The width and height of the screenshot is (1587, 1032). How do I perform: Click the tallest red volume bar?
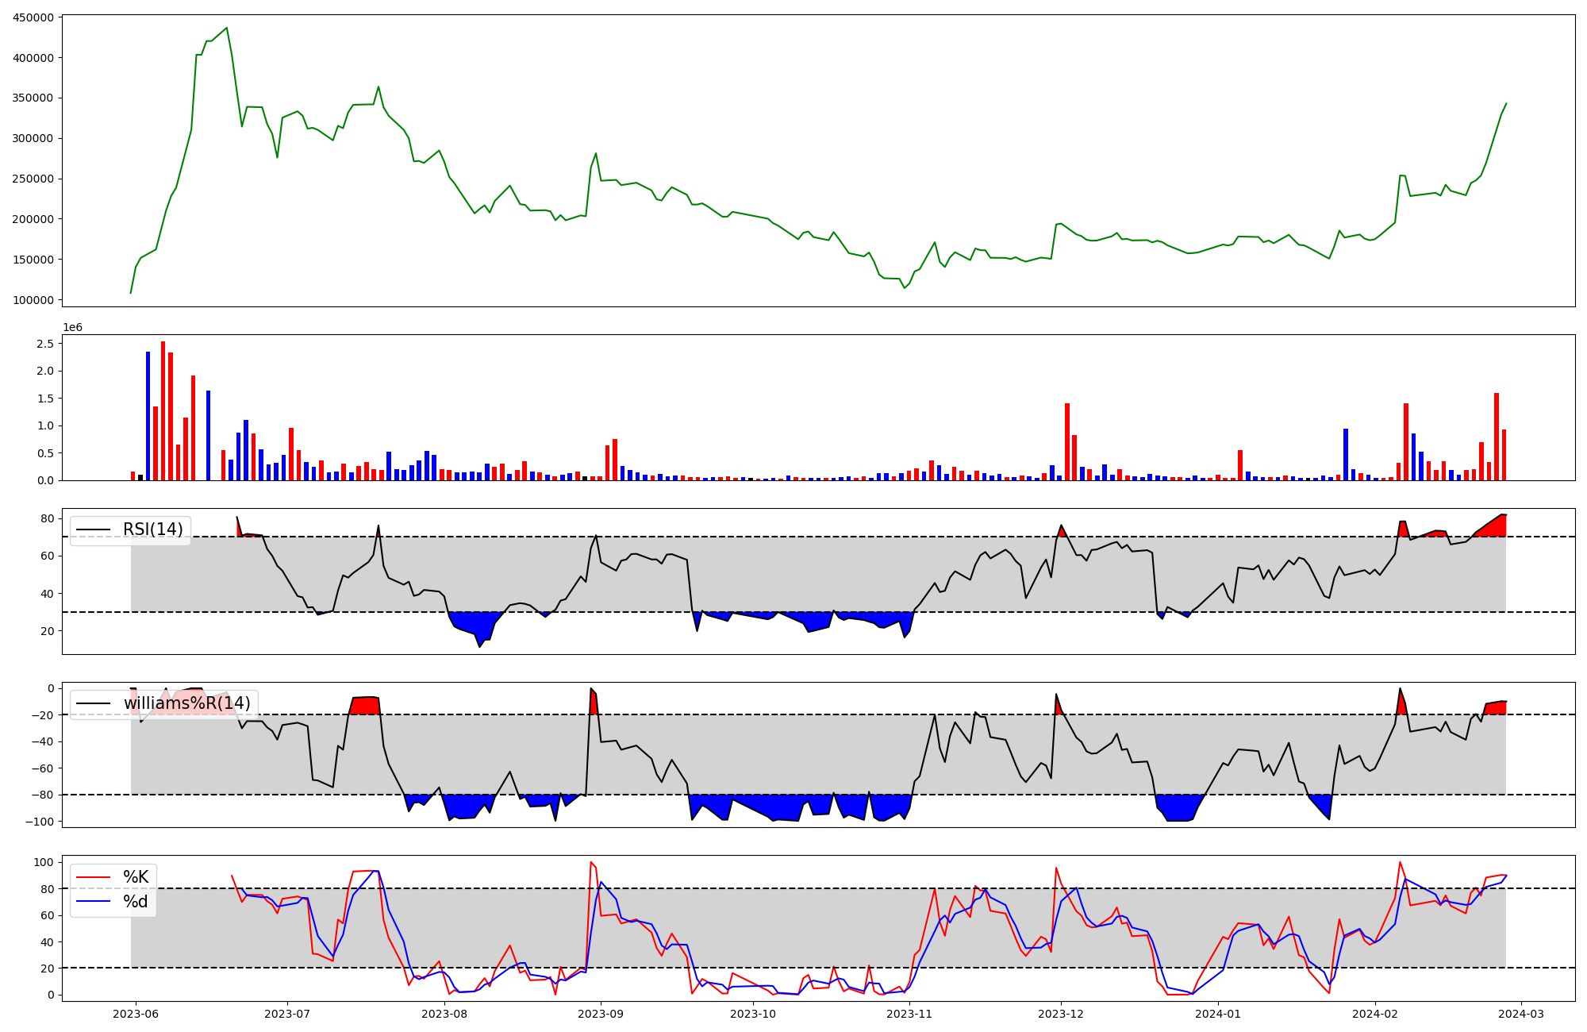[x=163, y=410]
